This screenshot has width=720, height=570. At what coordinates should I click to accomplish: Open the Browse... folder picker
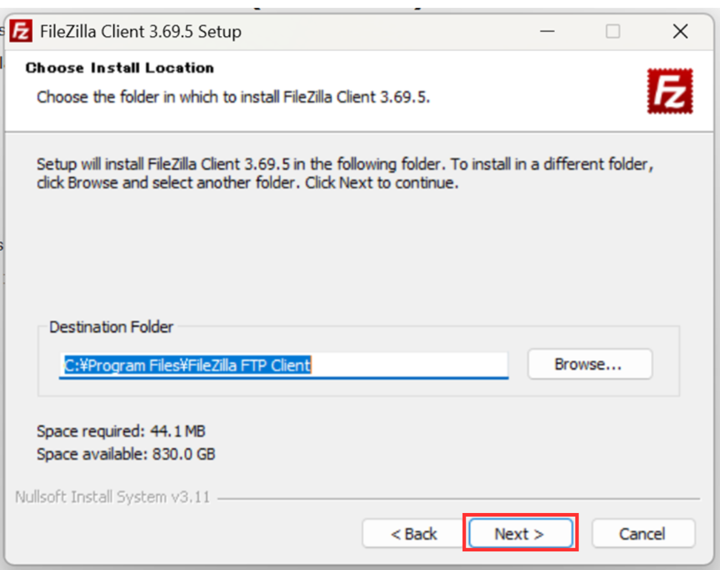(589, 364)
